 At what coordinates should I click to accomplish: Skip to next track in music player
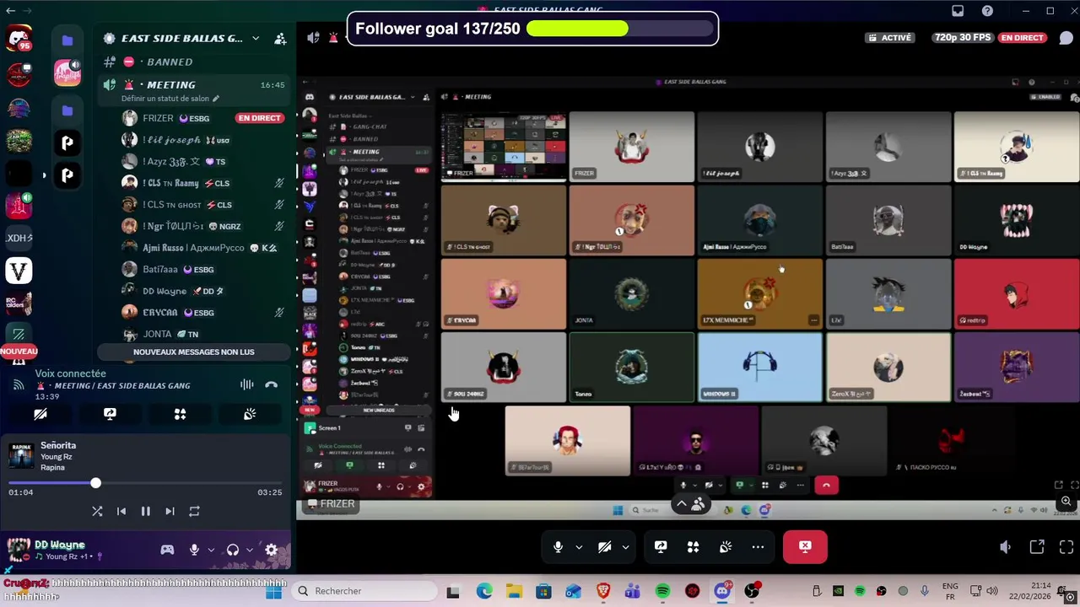click(x=170, y=511)
